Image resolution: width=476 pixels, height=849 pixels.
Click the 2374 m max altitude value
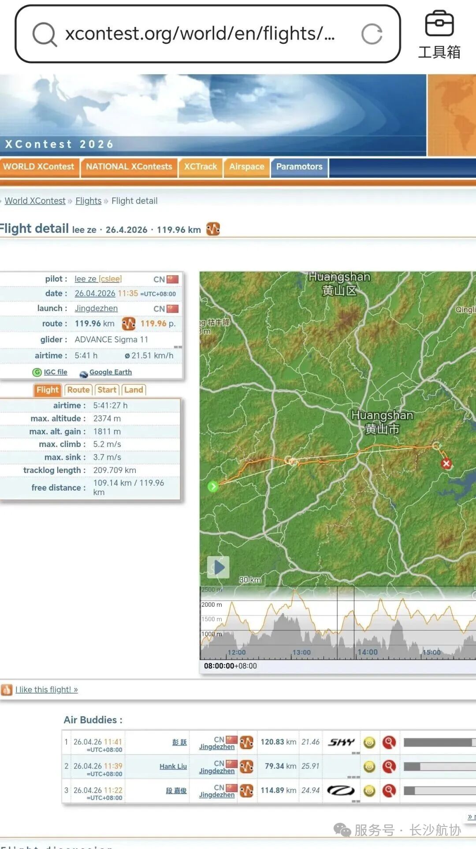tap(107, 418)
